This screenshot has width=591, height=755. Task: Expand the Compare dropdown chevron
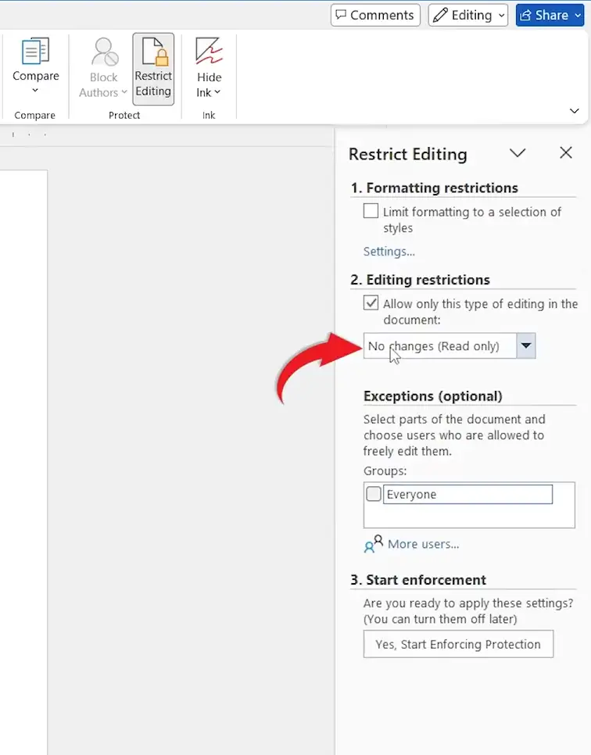pyautogui.click(x=35, y=90)
